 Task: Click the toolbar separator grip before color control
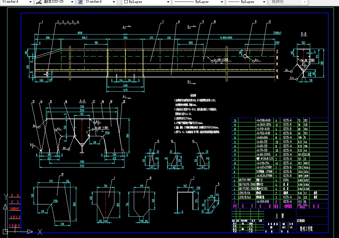[x=120, y=2]
